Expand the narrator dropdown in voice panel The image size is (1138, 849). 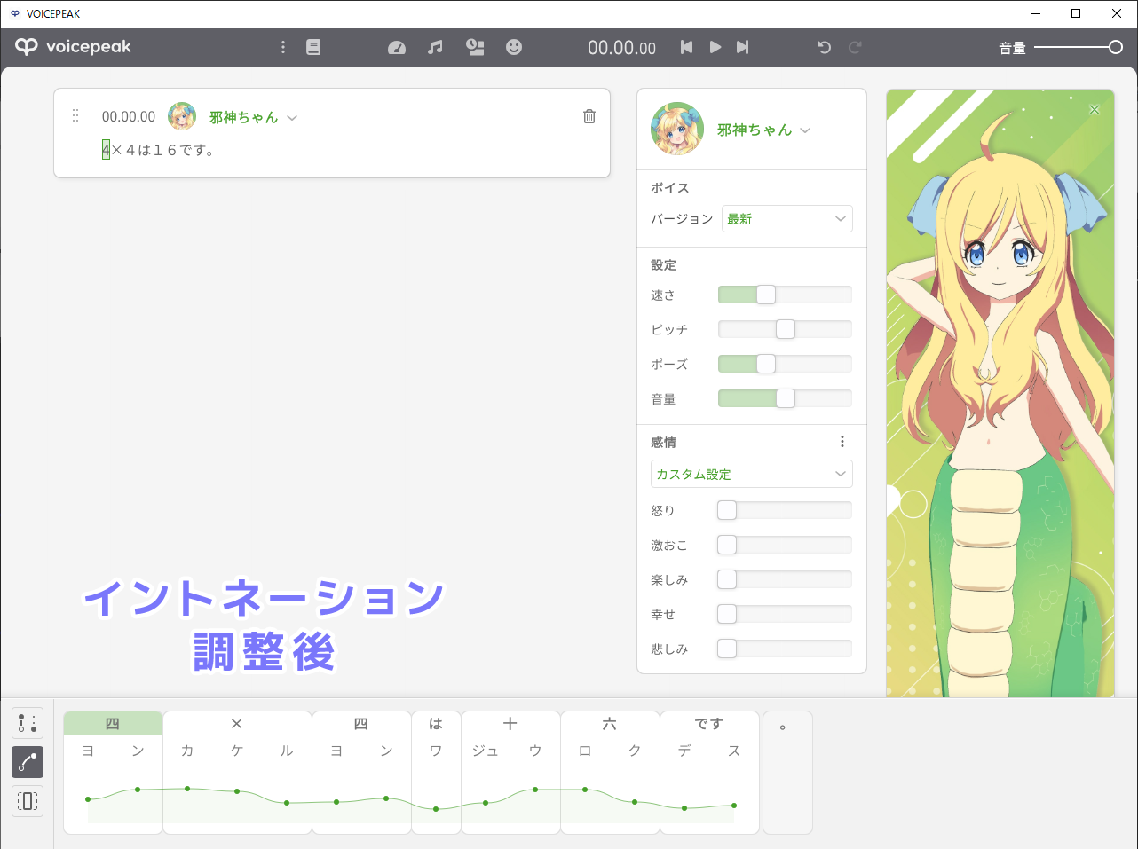[x=805, y=130]
